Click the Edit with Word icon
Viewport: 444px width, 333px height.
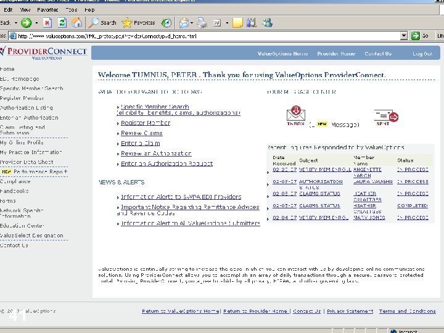(217, 23)
